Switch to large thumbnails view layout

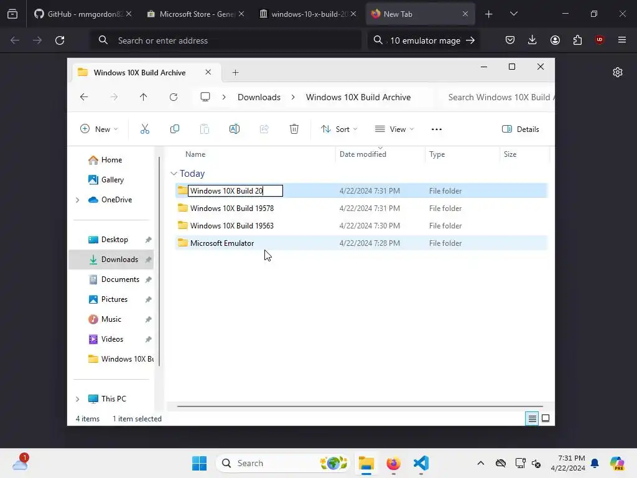tap(546, 419)
